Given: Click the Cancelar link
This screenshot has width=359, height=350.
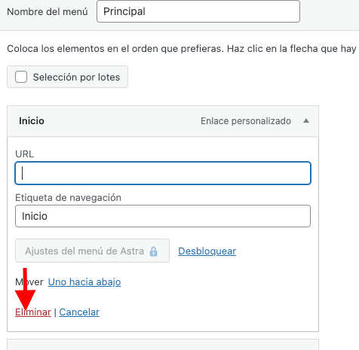Looking at the screenshot, I should coord(79,312).
